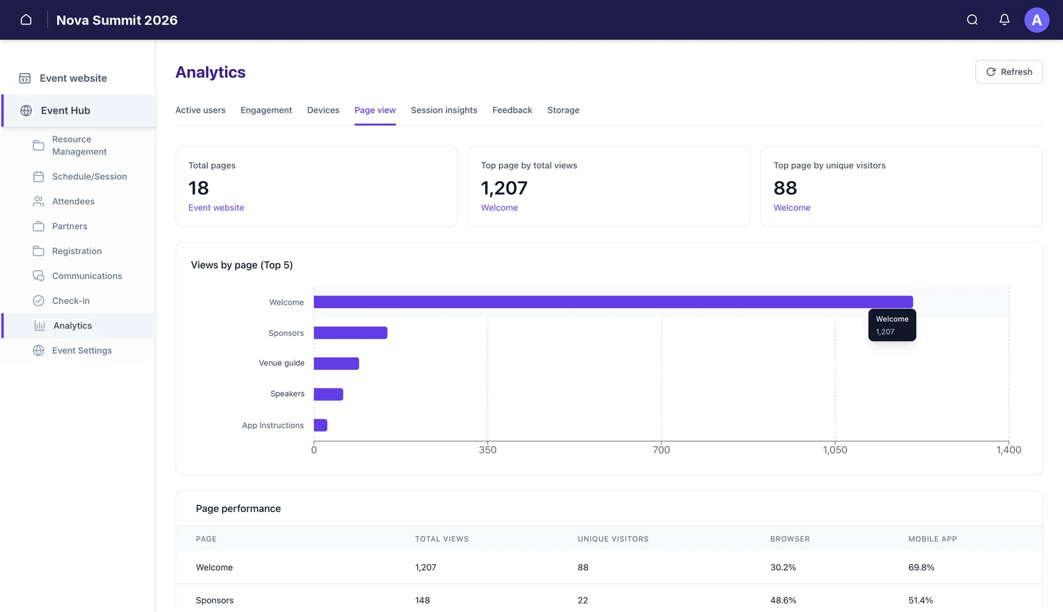Click the Event Hub globe icon
1063x612 pixels.
[26, 111]
